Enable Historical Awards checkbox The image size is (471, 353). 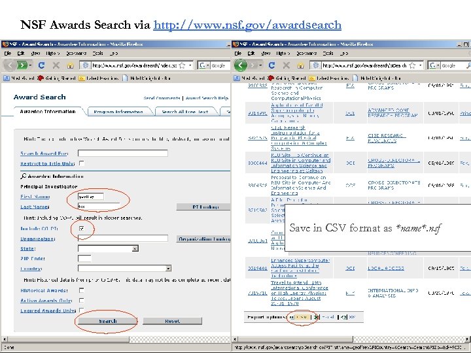(81, 290)
